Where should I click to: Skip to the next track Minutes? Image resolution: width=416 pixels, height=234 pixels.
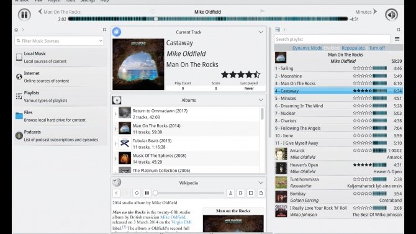coord(366,12)
